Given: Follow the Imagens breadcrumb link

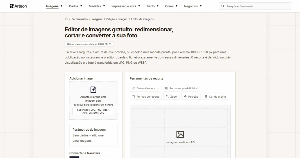Looking at the screenshot, I should pyautogui.click(x=97, y=19).
